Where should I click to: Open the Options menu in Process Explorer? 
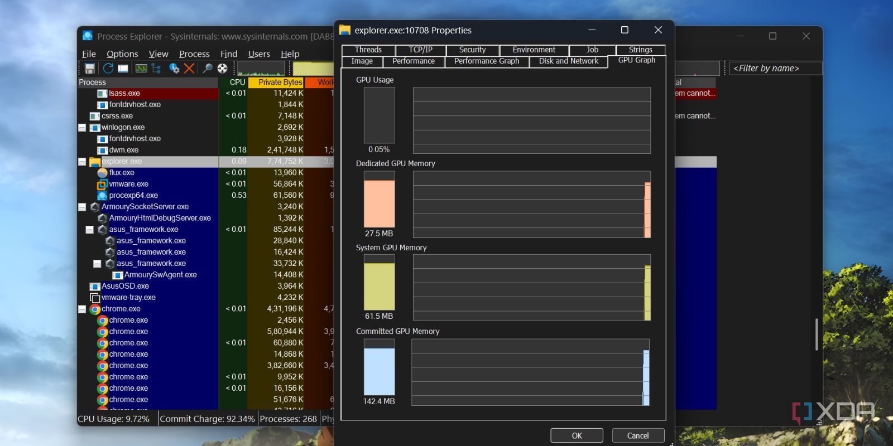pyautogui.click(x=122, y=54)
